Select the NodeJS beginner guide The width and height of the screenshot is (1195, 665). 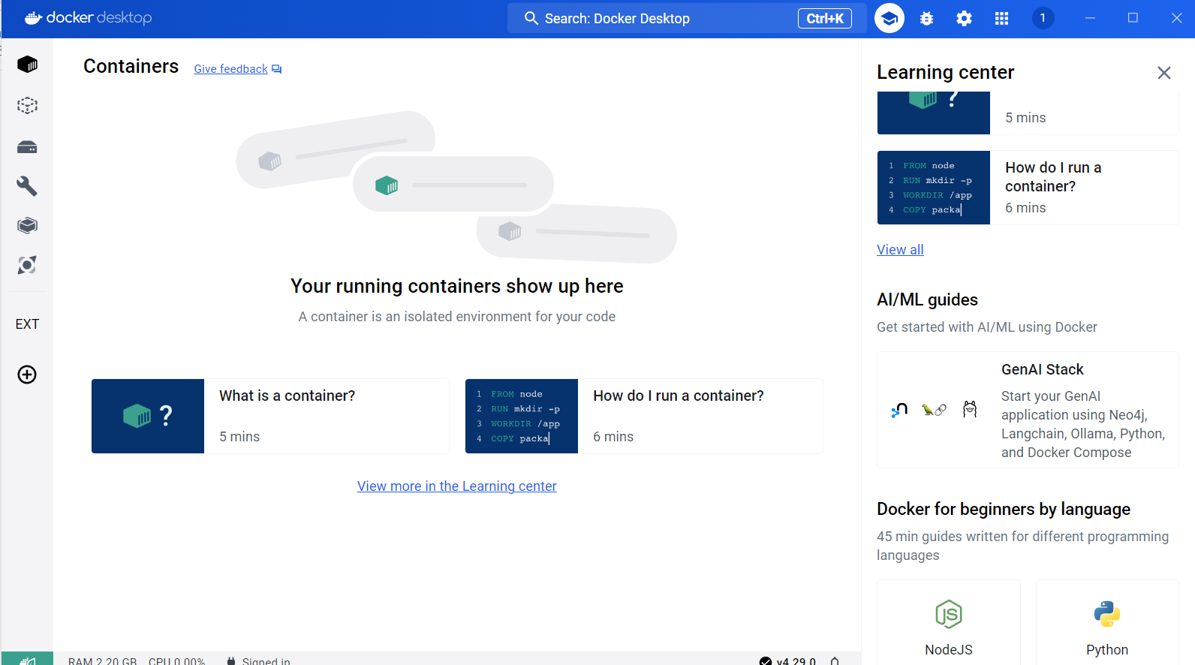[949, 623]
